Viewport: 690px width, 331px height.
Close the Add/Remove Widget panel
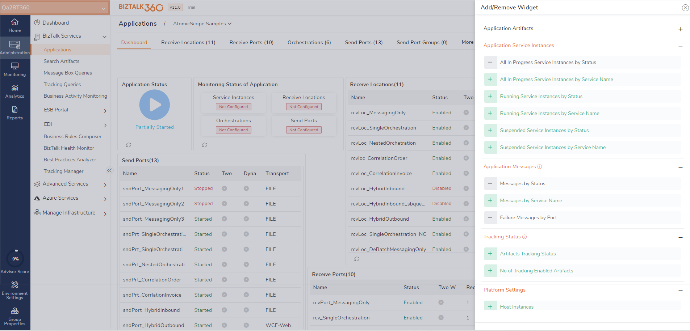pyautogui.click(x=685, y=8)
